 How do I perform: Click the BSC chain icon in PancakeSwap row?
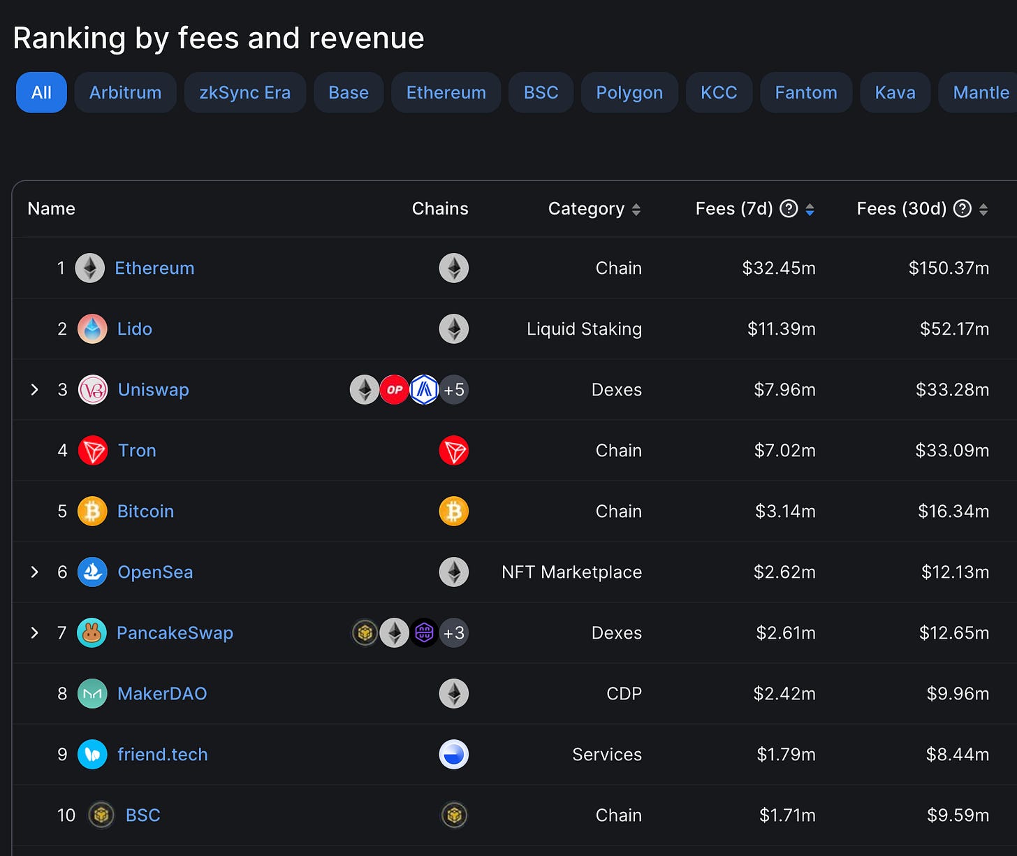(x=365, y=633)
